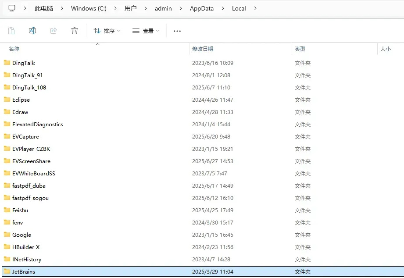
Task: Select the EVPlayer_CZBK folder name
Action: pos(31,149)
